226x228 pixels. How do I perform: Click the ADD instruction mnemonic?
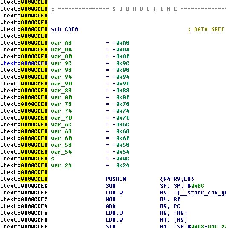point(111,206)
